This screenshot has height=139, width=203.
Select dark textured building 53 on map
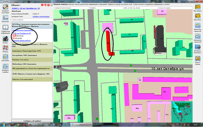pos(160,40)
